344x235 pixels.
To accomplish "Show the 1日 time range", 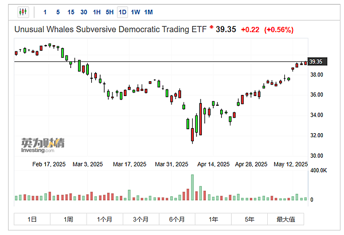I will point(32,219).
